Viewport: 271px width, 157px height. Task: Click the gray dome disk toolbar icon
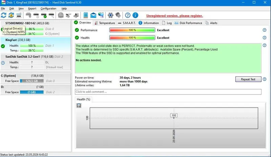point(61,15)
